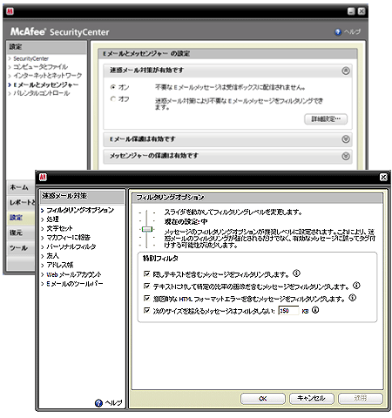This screenshot has height=418, width=392.
Task: Click the blue question mark help icon
Action: [x=98, y=403]
